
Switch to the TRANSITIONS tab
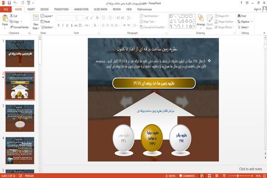tap(61, 9)
